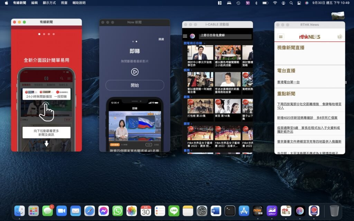Open headline 新增4023宗新冠病毒確診
Viewport: 354px width, 221px height.
coord(307,118)
